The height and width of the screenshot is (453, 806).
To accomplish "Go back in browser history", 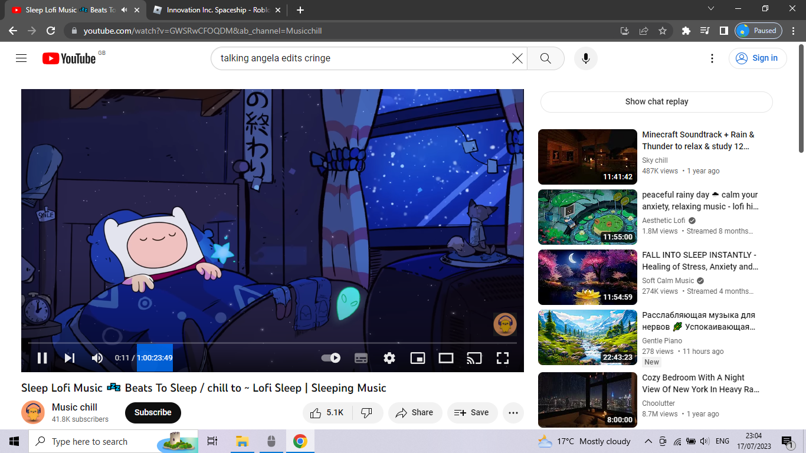I will point(13,31).
